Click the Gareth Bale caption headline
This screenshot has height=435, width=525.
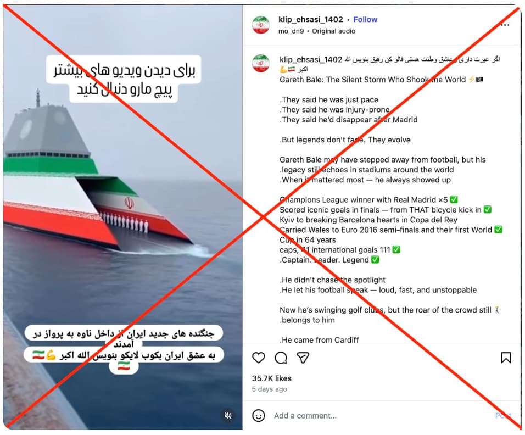click(x=373, y=80)
